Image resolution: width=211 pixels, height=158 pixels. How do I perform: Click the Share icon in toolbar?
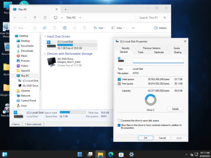75,28
